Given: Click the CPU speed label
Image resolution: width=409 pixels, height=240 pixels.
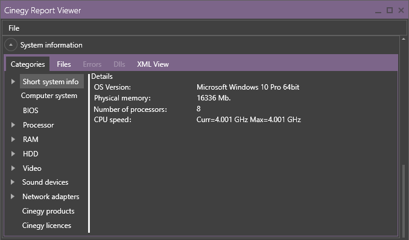Looking at the screenshot, I should [x=113, y=120].
